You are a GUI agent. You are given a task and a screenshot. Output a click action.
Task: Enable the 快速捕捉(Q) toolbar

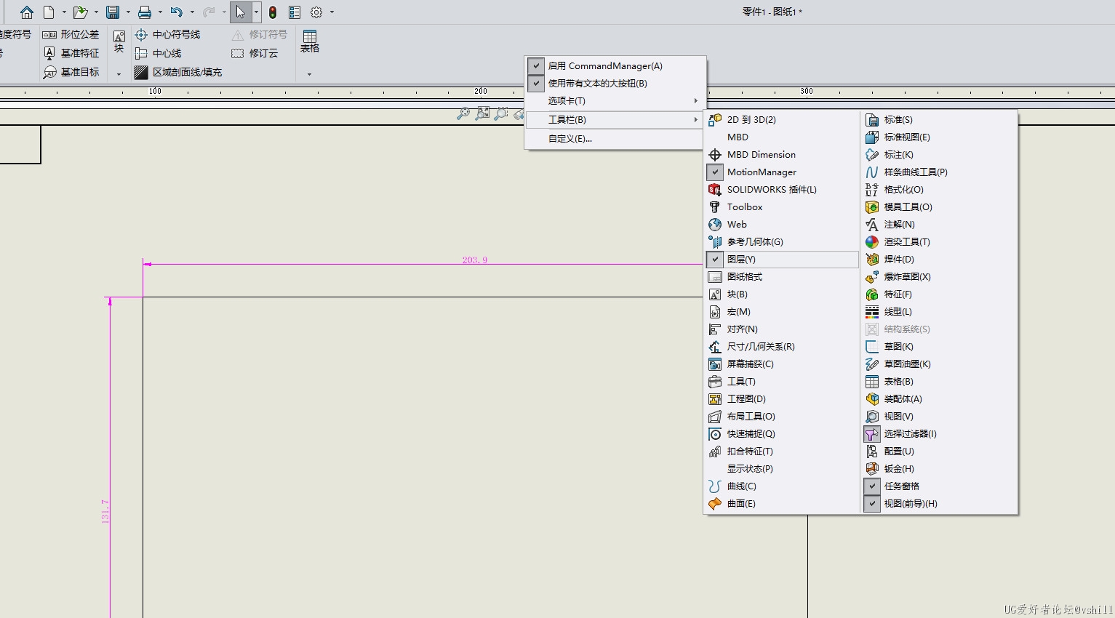tap(782, 433)
